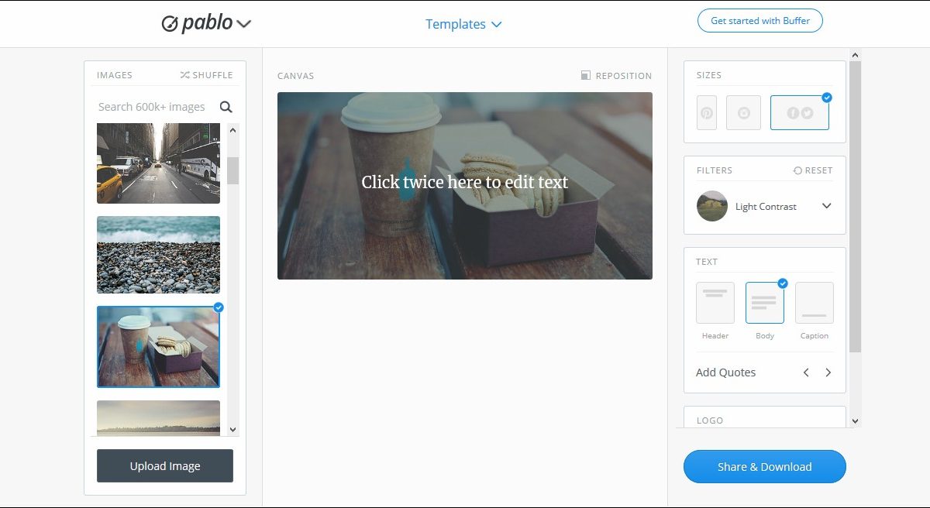Go to the next quote arrow
The width and height of the screenshot is (930, 508).
[828, 372]
